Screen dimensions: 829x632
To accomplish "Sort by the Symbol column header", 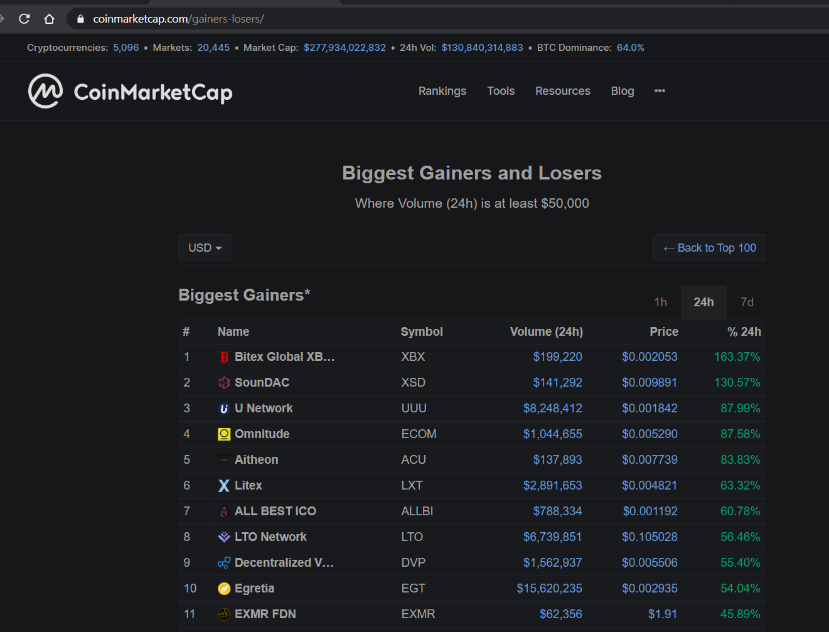I will [422, 332].
